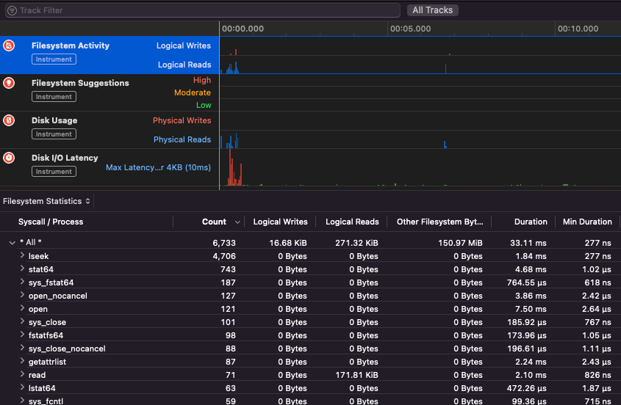621x405 pixels.
Task: Select the Instrument badge under Disk Usage
Action: [x=54, y=134]
